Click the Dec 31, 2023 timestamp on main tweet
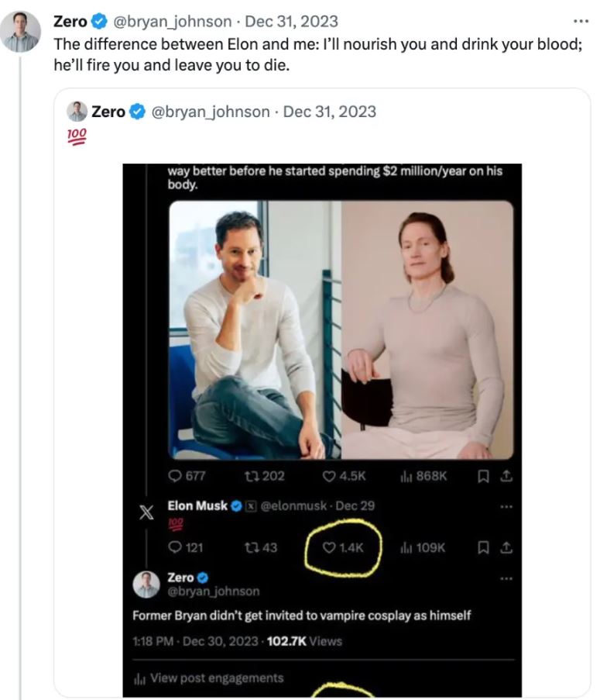The height and width of the screenshot is (700, 600). click(x=291, y=22)
